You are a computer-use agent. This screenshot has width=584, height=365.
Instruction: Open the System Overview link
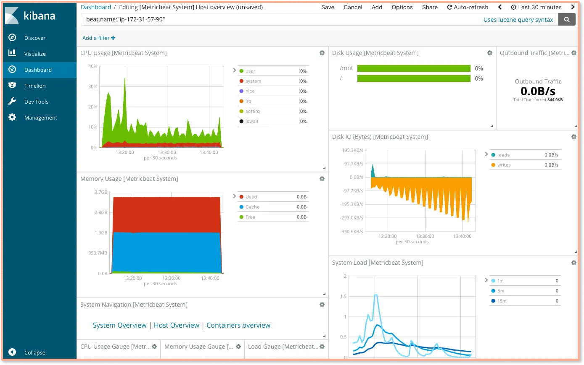[119, 325]
